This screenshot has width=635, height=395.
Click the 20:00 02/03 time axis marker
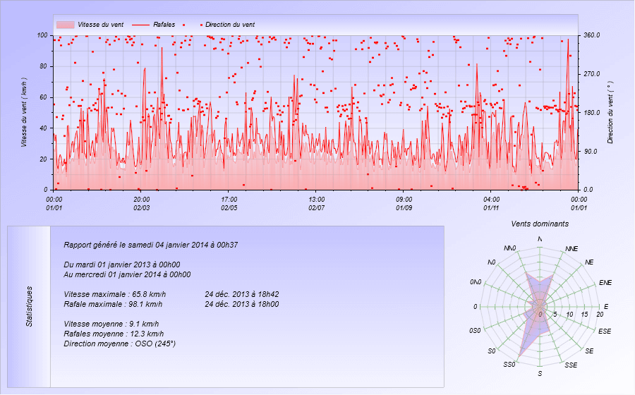click(141, 204)
